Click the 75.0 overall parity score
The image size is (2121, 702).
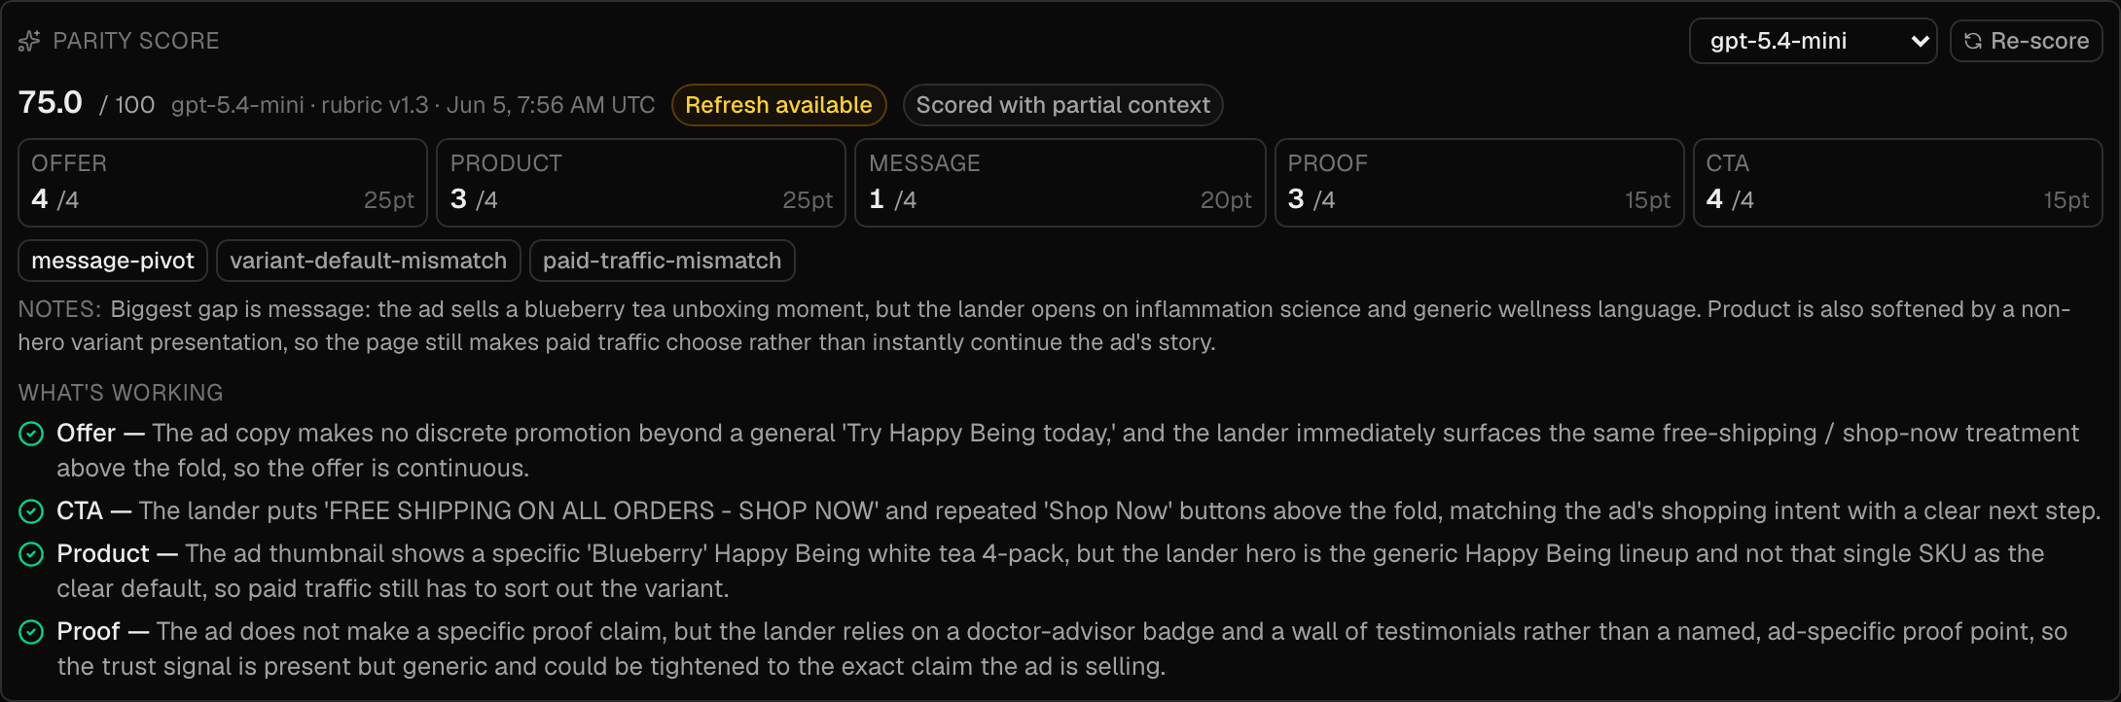point(51,102)
